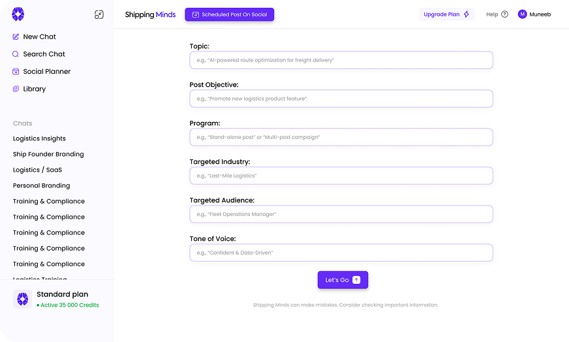The width and height of the screenshot is (569, 342).
Task: Click the Upgrade Plan button
Action: 446,14
